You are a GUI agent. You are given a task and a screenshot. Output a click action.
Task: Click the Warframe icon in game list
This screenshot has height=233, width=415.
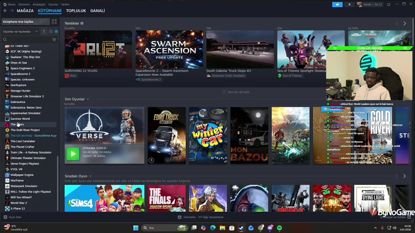coord(7,180)
